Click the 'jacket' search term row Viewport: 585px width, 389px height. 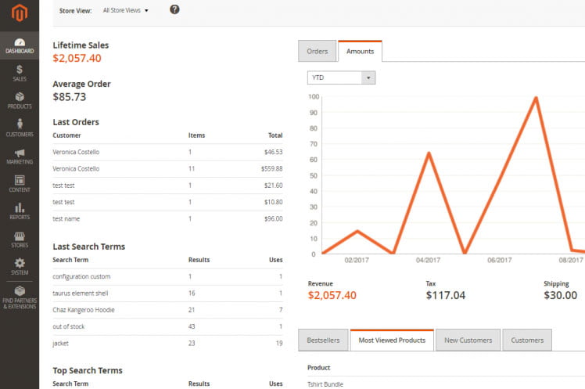tap(167, 344)
